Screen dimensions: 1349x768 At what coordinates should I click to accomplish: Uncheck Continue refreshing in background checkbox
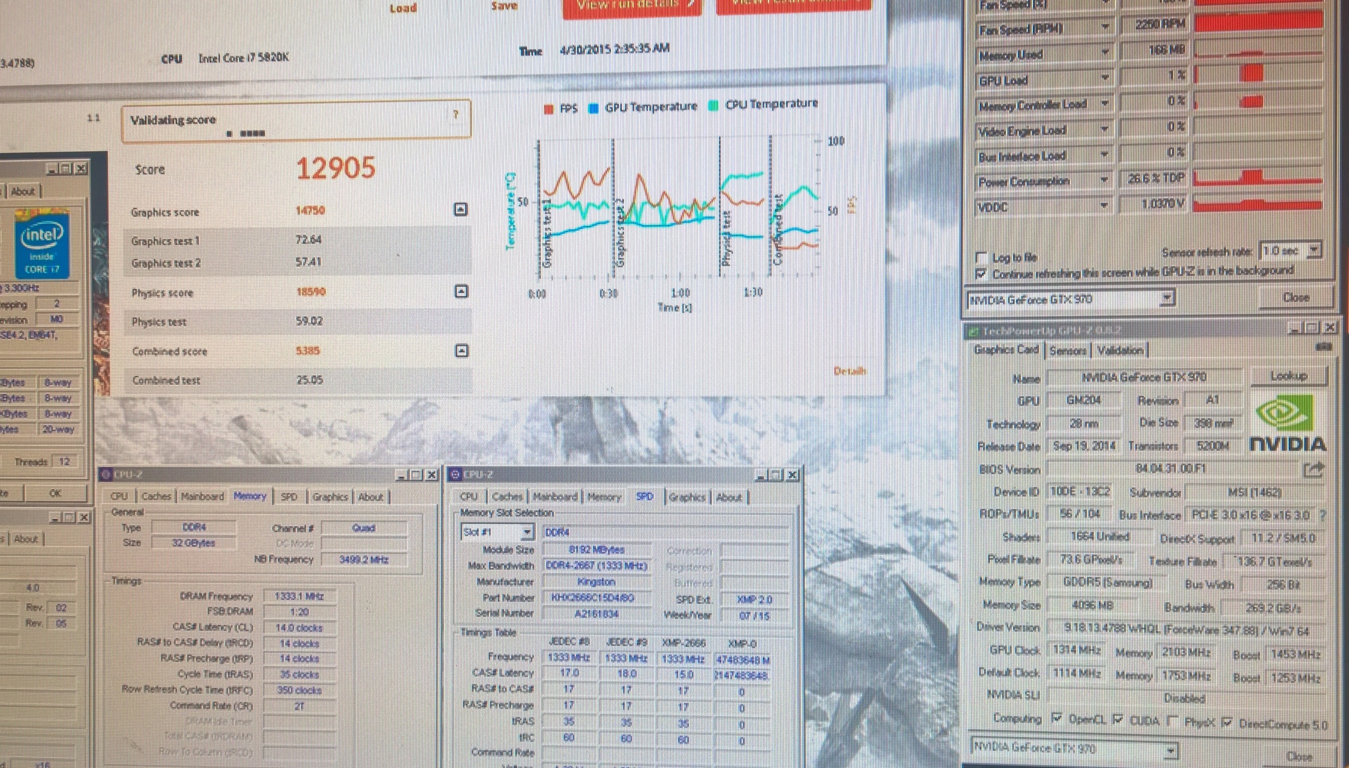(981, 273)
